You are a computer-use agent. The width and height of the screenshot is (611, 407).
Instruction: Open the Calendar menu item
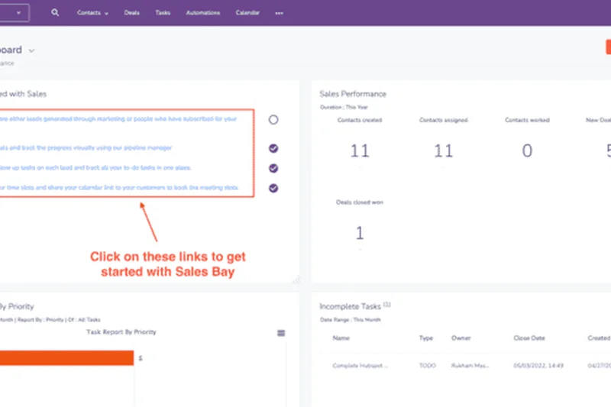(247, 13)
